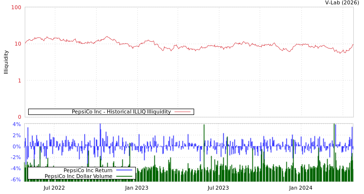
Task: Click the red ILLIQ legend line sample
Action: 182,112
